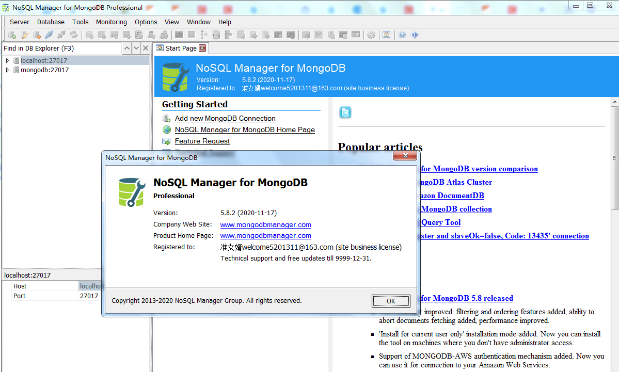
Task: Open the Window menu
Action: 199,22
